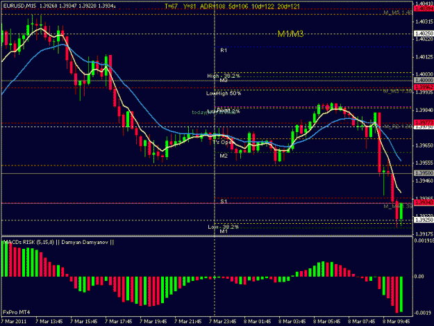Click the '8 Mar 07:45' time axis label

[362, 322]
